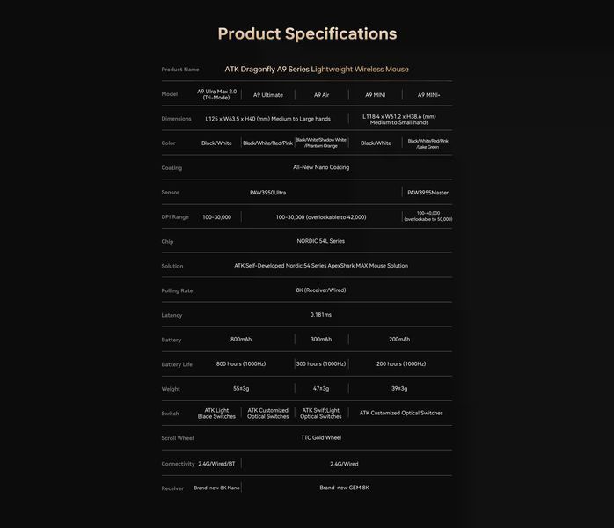The height and width of the screenshot is (528, 614).
Task: Select the ATK Dragonfly A9 Series product name
Action: tap(317, 69)
